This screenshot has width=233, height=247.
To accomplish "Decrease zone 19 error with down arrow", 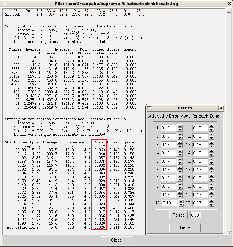I will (212, 197).
